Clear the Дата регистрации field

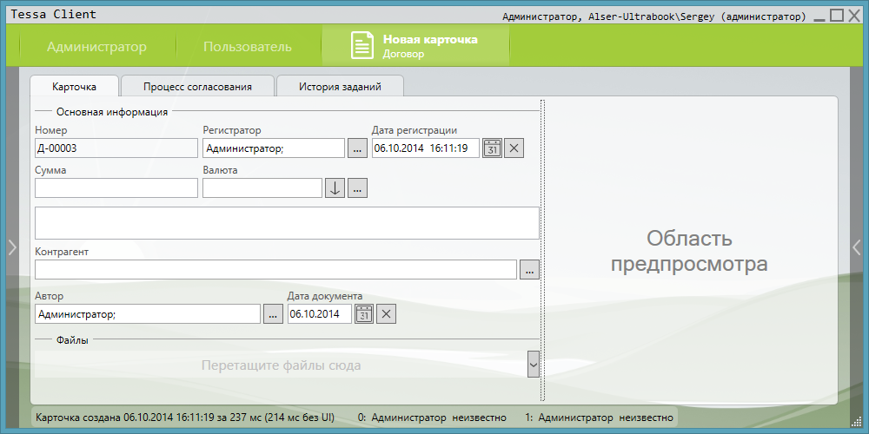(x=514, y=148)
